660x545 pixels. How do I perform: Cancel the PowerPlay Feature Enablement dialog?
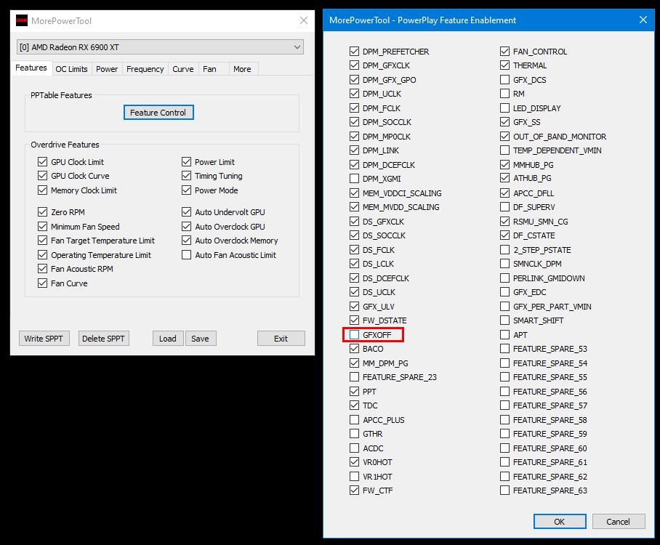(x=619, y=522)
